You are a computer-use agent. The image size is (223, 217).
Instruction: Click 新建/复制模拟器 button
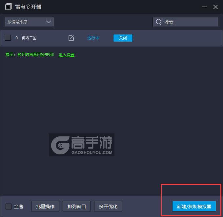tap(194, 206)
